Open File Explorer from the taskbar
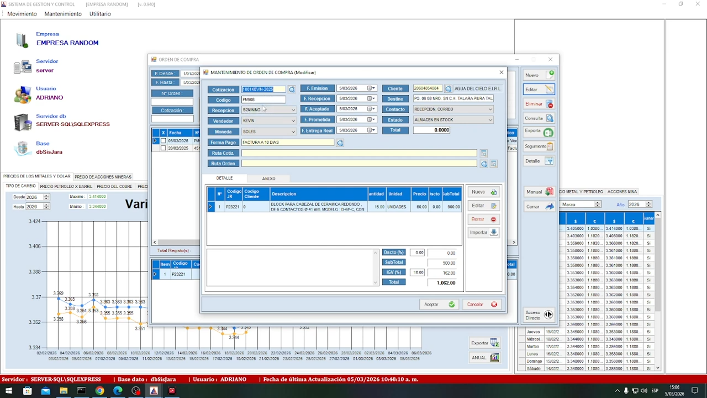Image resolution: width=707 pixels, height=398 pixels. pos(64,391)
